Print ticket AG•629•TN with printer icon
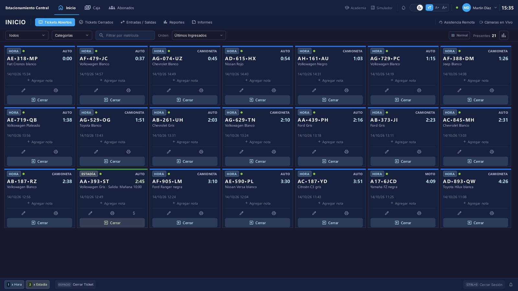 coord(274,152)
